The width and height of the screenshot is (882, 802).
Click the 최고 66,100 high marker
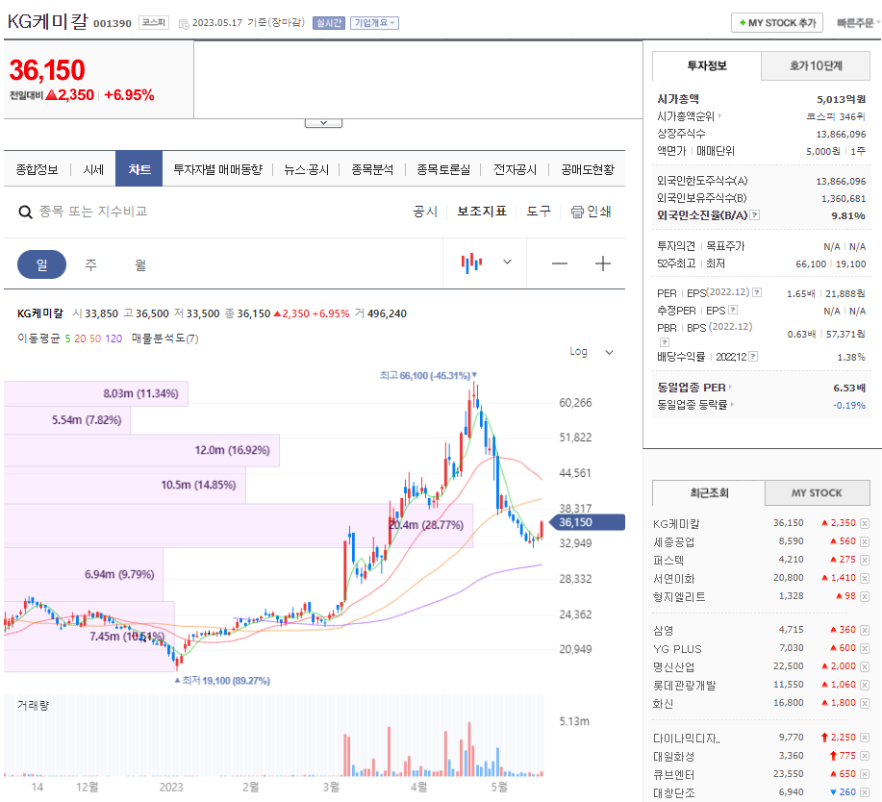tap(428, 375)
